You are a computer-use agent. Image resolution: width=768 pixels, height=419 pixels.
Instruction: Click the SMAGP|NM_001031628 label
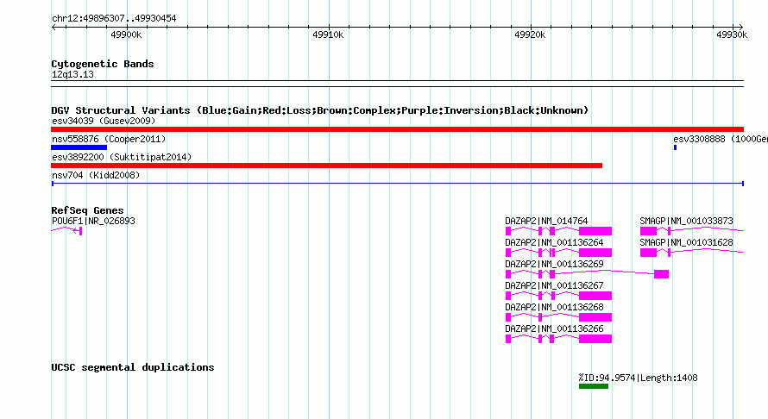[686, 242]
